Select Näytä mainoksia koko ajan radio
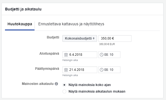166x100 pixels. pos(64,85)
